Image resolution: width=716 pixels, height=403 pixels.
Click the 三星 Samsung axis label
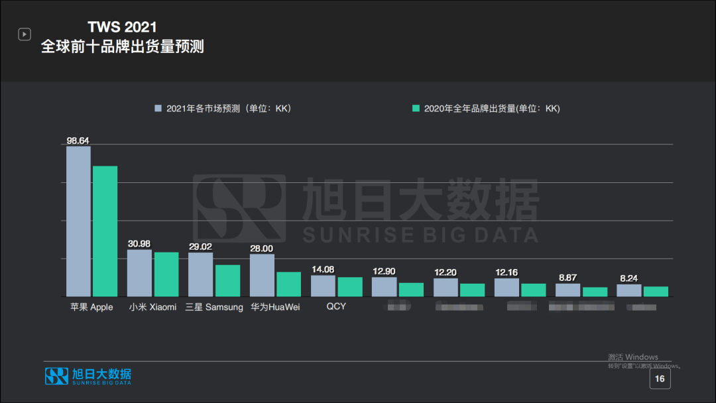click(x=214, y=307)
